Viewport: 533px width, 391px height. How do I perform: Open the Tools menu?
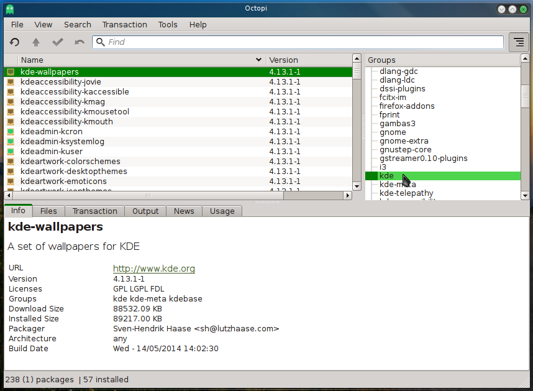[168, 25]
